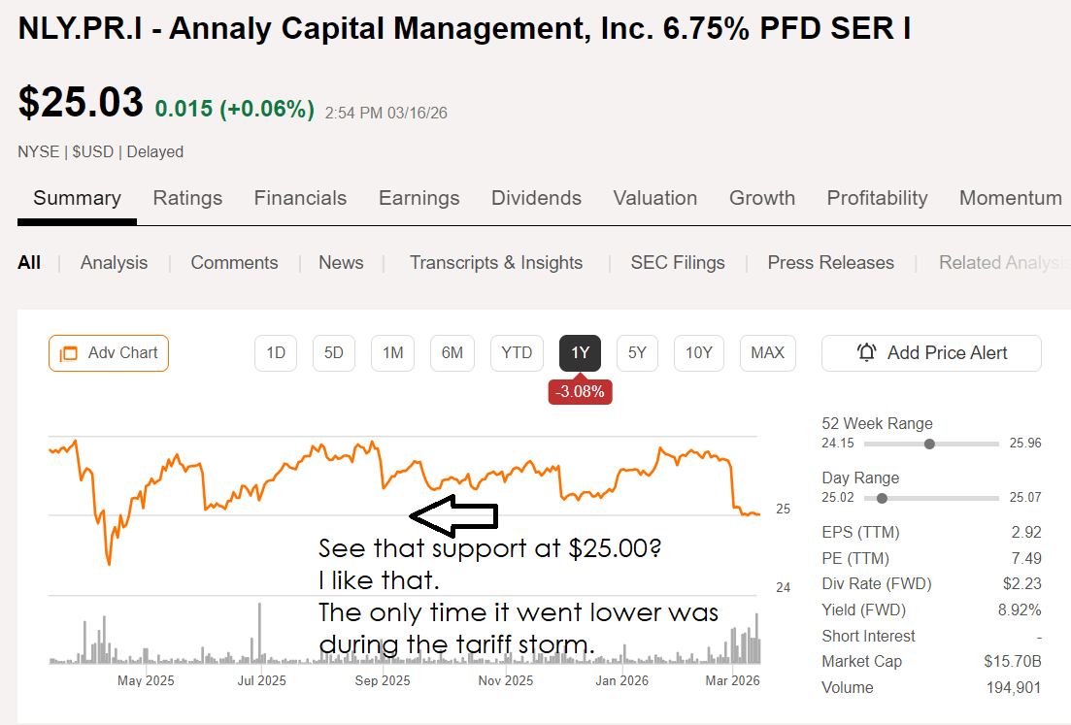Filter feed by Analysis

114,263
